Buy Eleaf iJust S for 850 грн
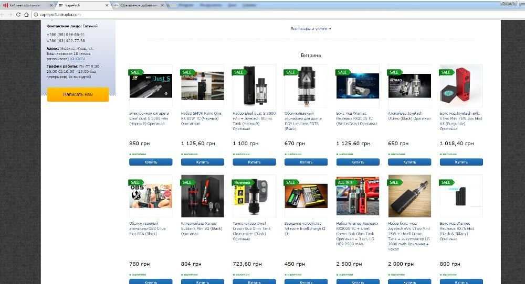This screenshot has height=284, width=525. click(151, 162)
